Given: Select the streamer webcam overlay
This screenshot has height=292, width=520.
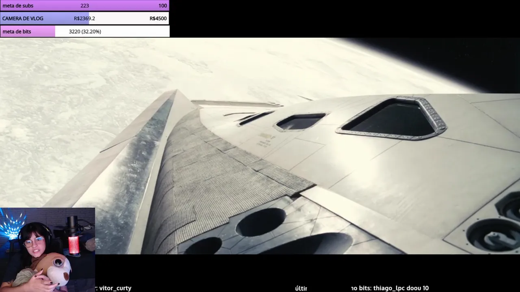Looking at the screenshot, I should (48, 250).
